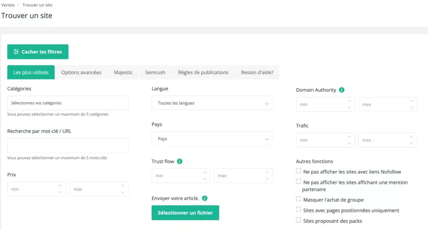
Task: Click the Ventes breadcrumb link
Action: [8, 5]
